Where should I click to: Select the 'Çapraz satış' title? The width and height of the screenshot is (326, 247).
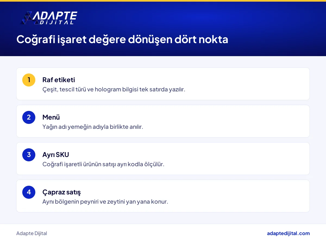coord(62,192)
